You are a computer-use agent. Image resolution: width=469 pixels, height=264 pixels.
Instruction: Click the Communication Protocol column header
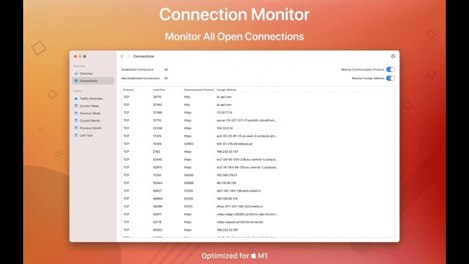[198, 90]
